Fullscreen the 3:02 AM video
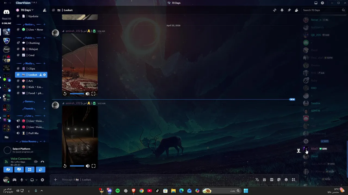Image resolution: width=348 pixels, height=195 pixels. (93, 166)
